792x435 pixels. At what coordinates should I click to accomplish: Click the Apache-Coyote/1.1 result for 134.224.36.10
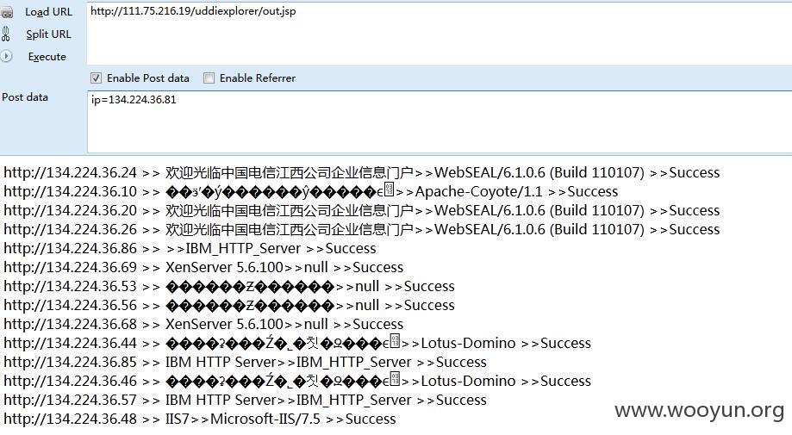point(310,192)
